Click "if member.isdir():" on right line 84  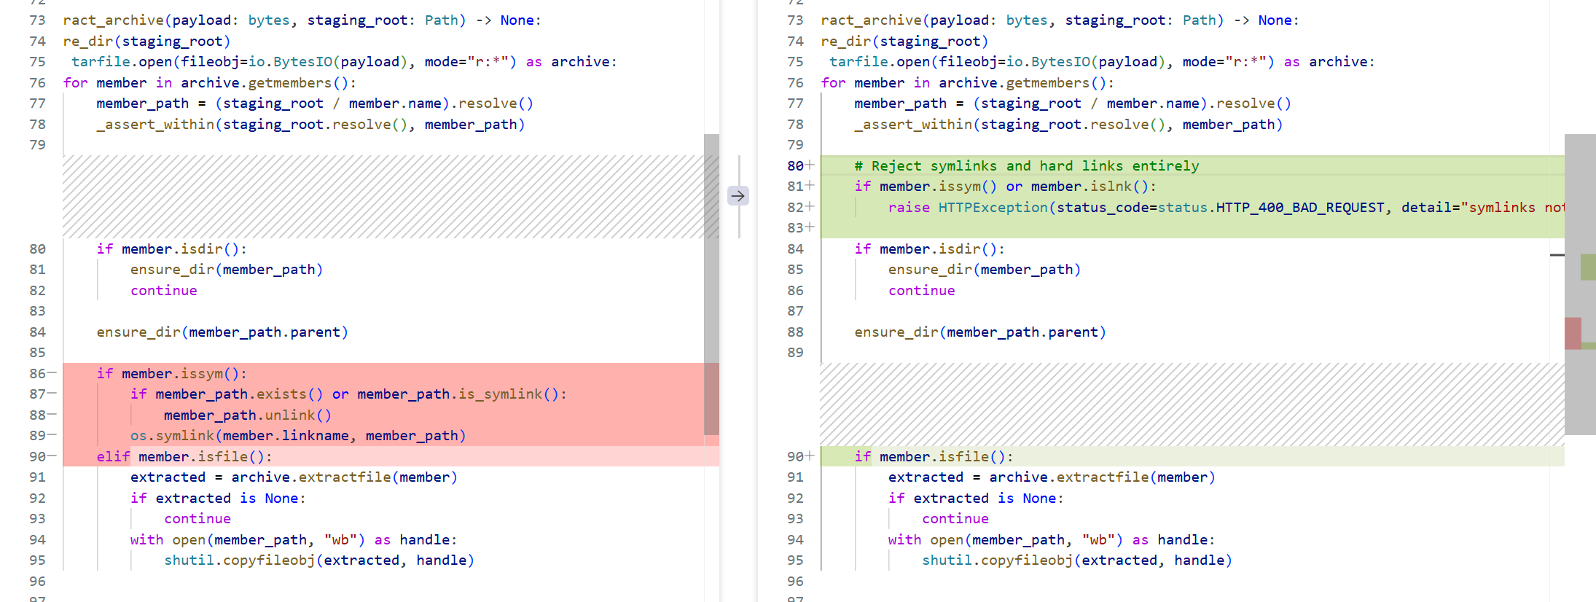coord(930,249)
